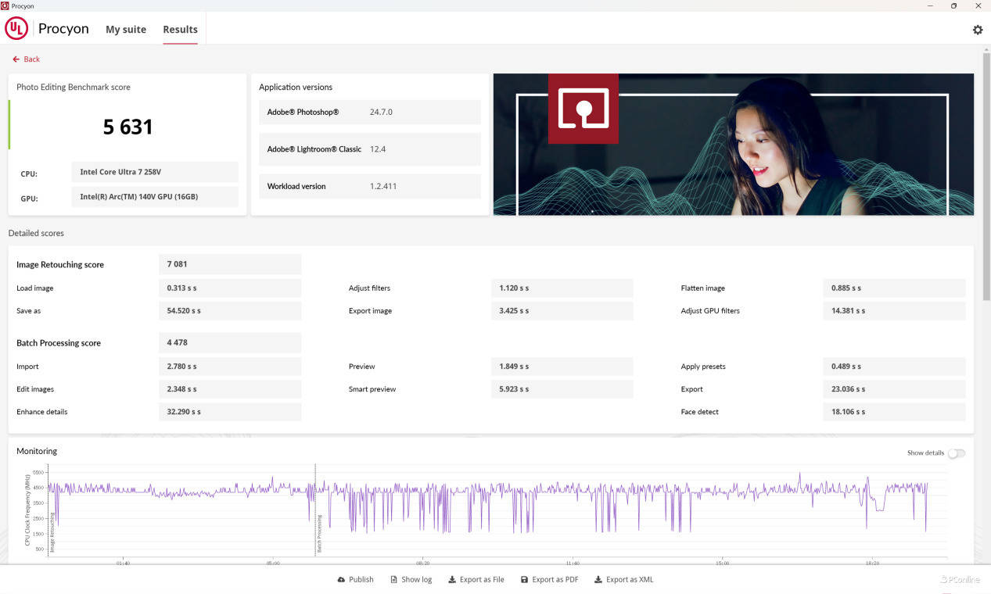991x594 pixels.
Task: Click the 5 631 benchmark score
Action: pos(127,127)
